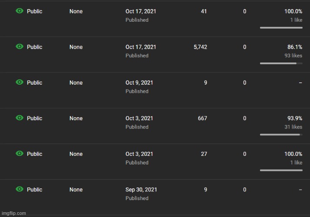Viewport: 310px width, 217px height.
Task: Click the 31 likes label
Action: pyautogui.click(x=293, y=127)
